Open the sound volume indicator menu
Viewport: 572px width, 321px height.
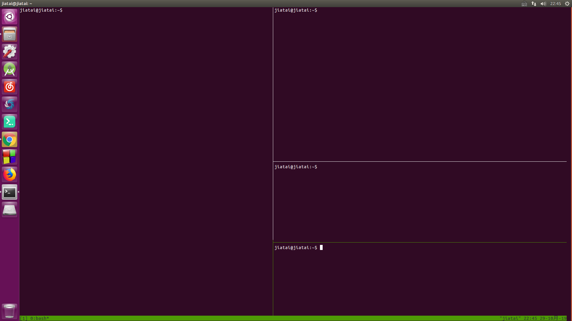tap(543, 4)
